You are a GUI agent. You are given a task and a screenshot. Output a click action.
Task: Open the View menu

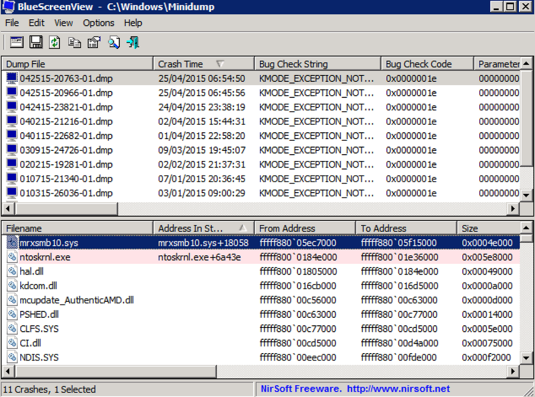[64, 23]
